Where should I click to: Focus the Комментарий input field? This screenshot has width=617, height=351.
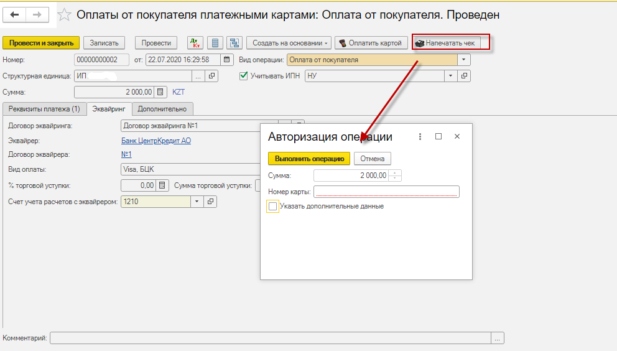click(271, 338)
